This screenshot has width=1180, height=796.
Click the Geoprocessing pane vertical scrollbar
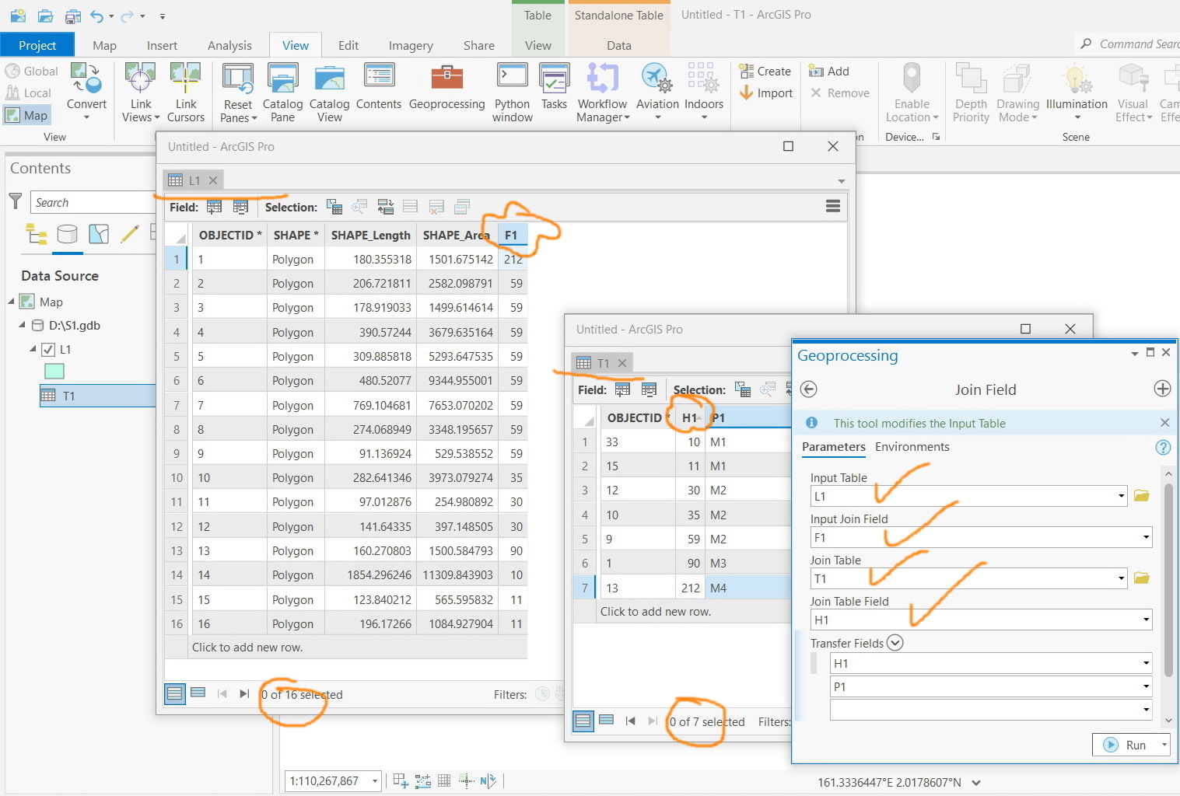(1168, 579)
